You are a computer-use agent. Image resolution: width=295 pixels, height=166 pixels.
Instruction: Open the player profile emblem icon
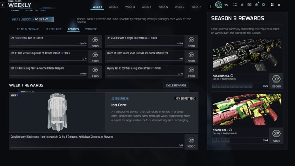coord(218,5)
